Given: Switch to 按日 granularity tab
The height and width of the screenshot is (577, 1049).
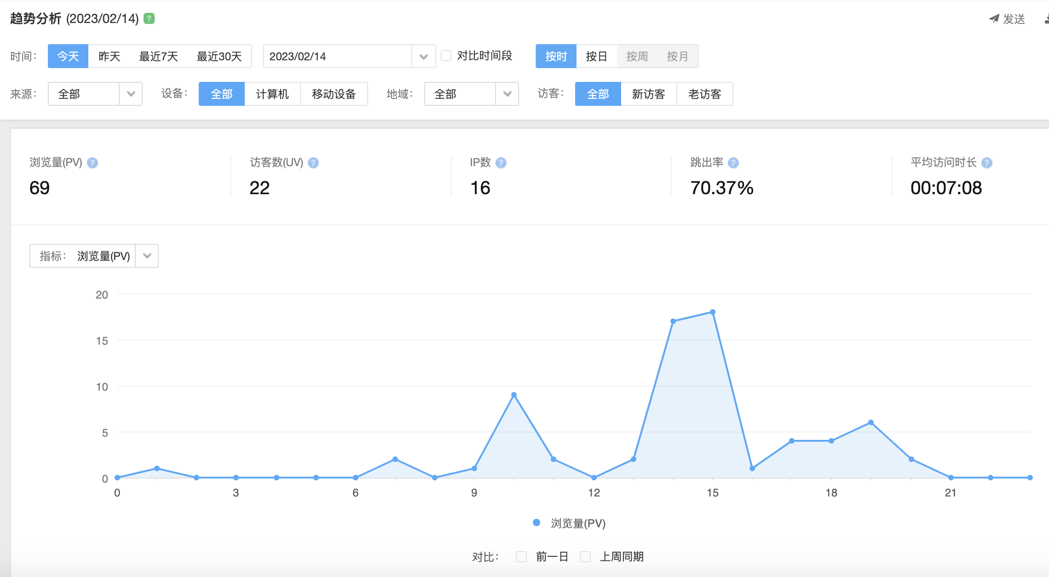Looking at the screenshot, I should [x=596, y=56].
